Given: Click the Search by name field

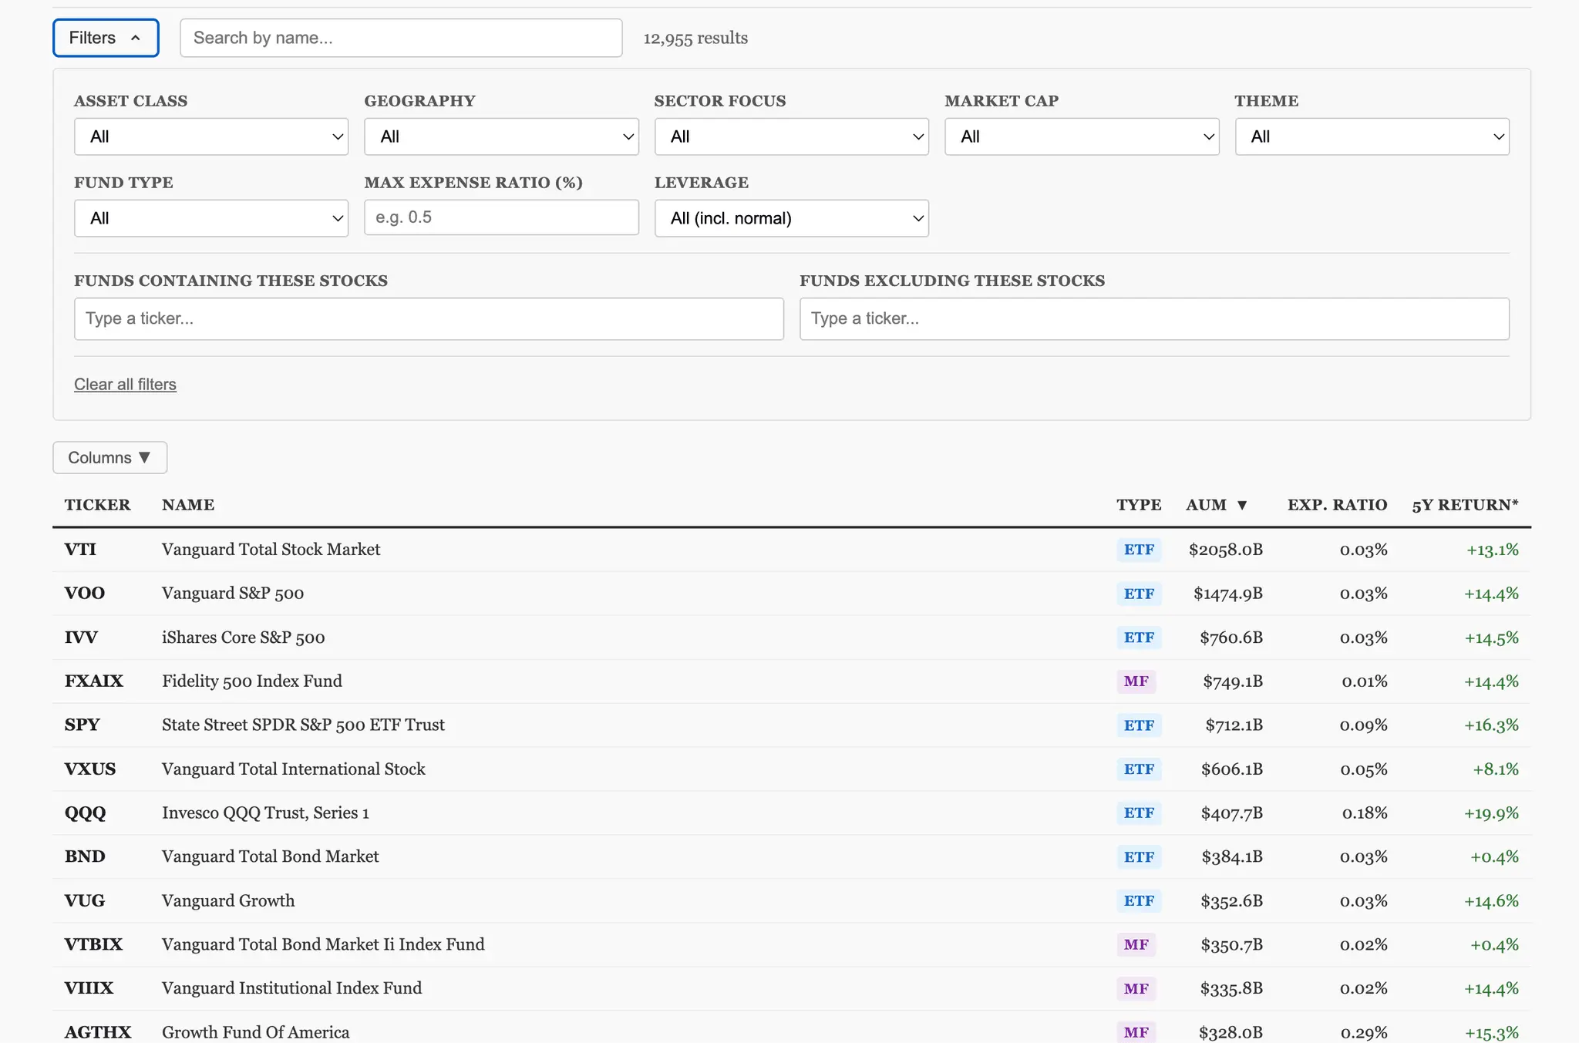Looking at the screenshot, I should [x=401, y=38].
